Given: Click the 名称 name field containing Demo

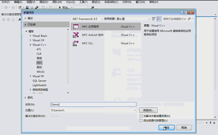Looking at the screenshot, I should click(93, 104).
